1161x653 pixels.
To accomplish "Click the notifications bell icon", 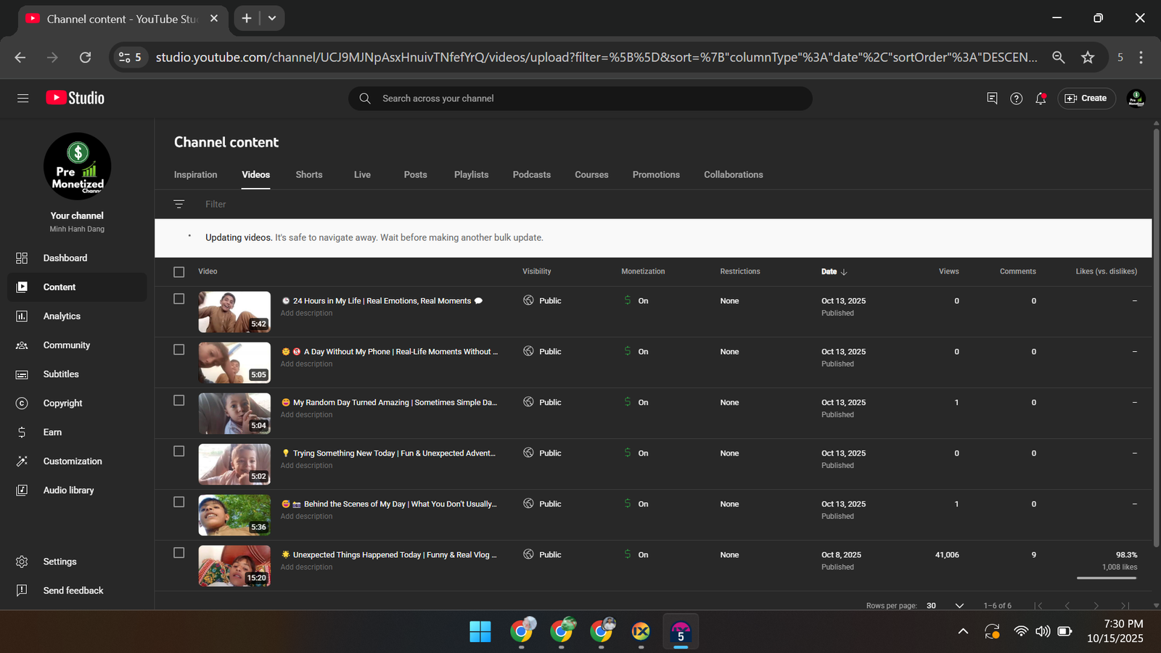I will (1041, 99).
